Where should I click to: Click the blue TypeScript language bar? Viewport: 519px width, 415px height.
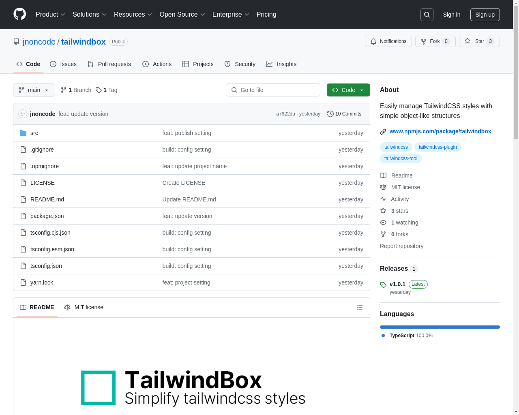(440, 327)
